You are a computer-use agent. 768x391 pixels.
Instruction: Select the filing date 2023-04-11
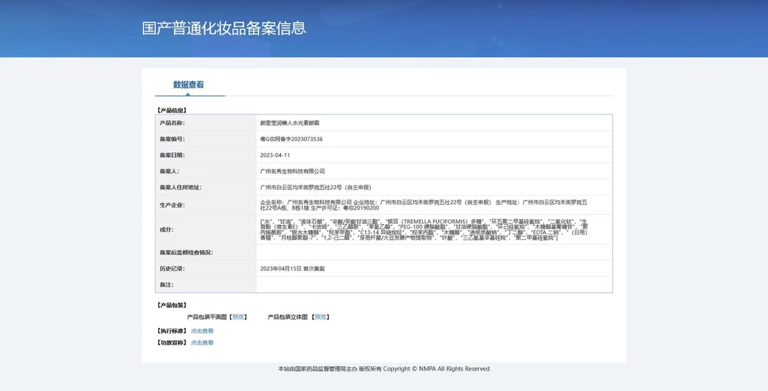point(275,155)
